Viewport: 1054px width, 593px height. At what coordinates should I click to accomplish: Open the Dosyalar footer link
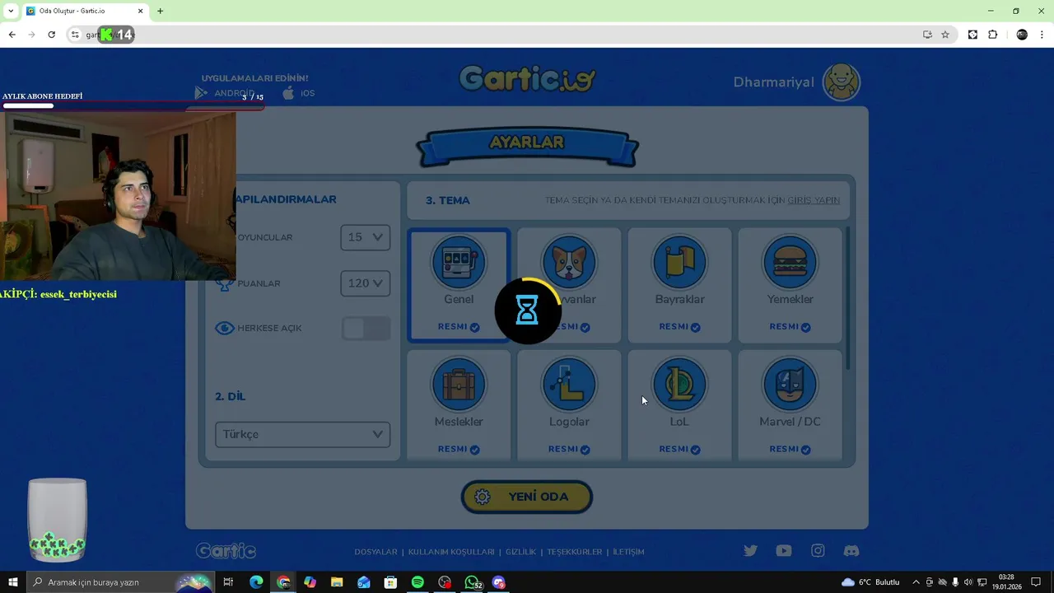click(x=375, y=552)
